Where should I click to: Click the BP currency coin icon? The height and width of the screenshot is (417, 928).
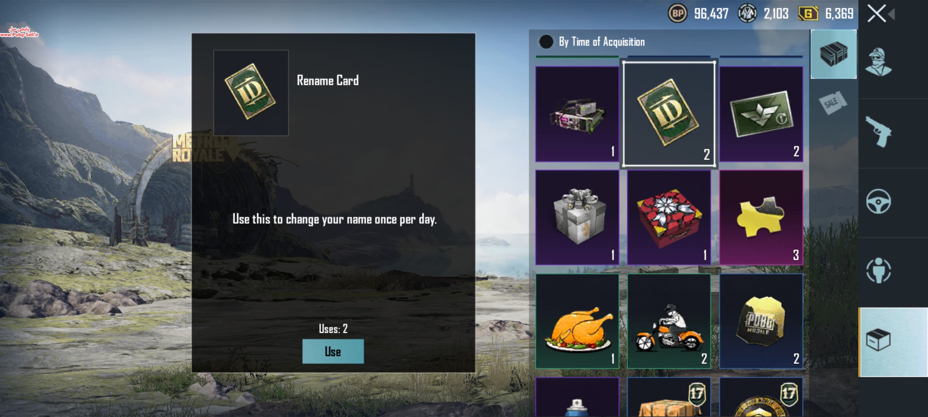[677, 14]
